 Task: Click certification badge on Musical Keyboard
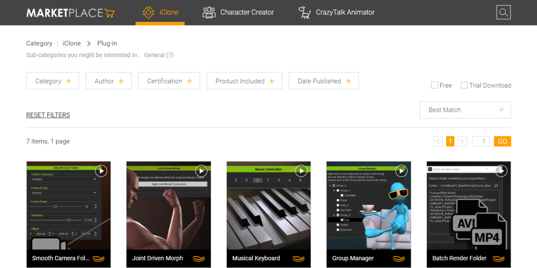[298, 259]
